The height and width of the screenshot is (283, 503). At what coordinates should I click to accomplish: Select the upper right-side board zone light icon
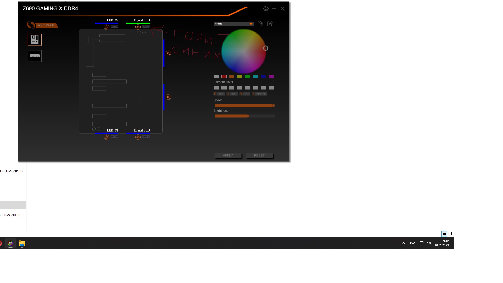click(168, 53)
